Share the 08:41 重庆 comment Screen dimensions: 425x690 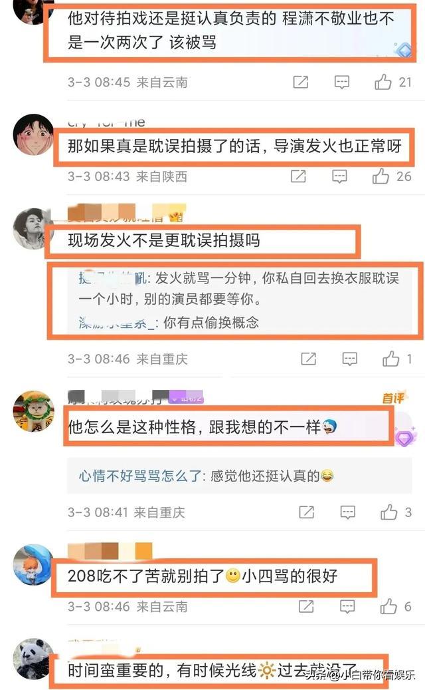[x=306, y=512]
